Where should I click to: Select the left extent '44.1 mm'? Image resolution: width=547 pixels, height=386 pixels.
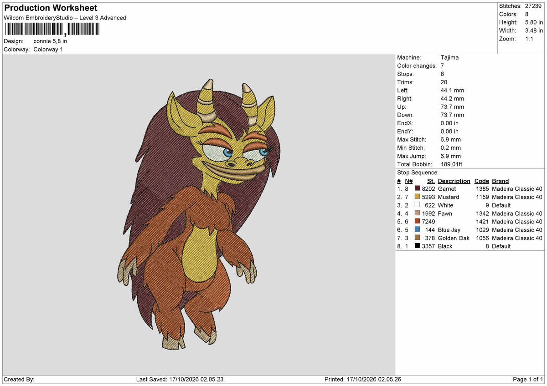click(x=452, y=90)
